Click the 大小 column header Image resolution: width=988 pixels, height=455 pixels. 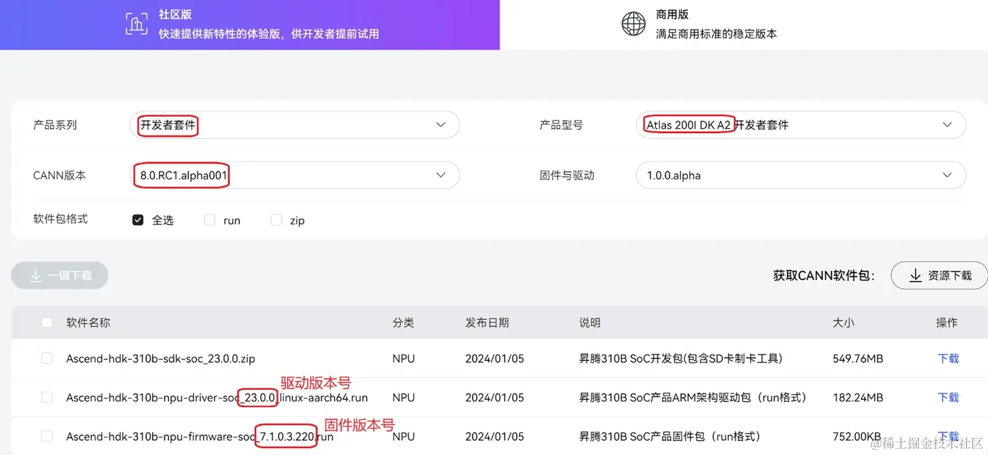[x=844, y=323]
